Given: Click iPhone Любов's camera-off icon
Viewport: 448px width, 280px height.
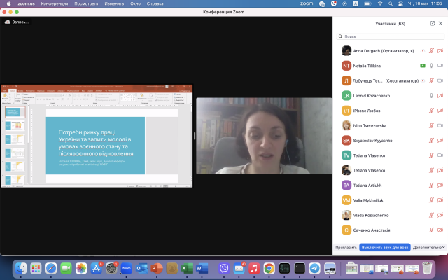Looking at the screenshot, I should point(440,111).
